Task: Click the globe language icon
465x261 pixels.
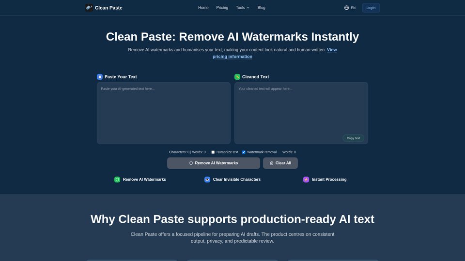Action: (x=346, y=8)
